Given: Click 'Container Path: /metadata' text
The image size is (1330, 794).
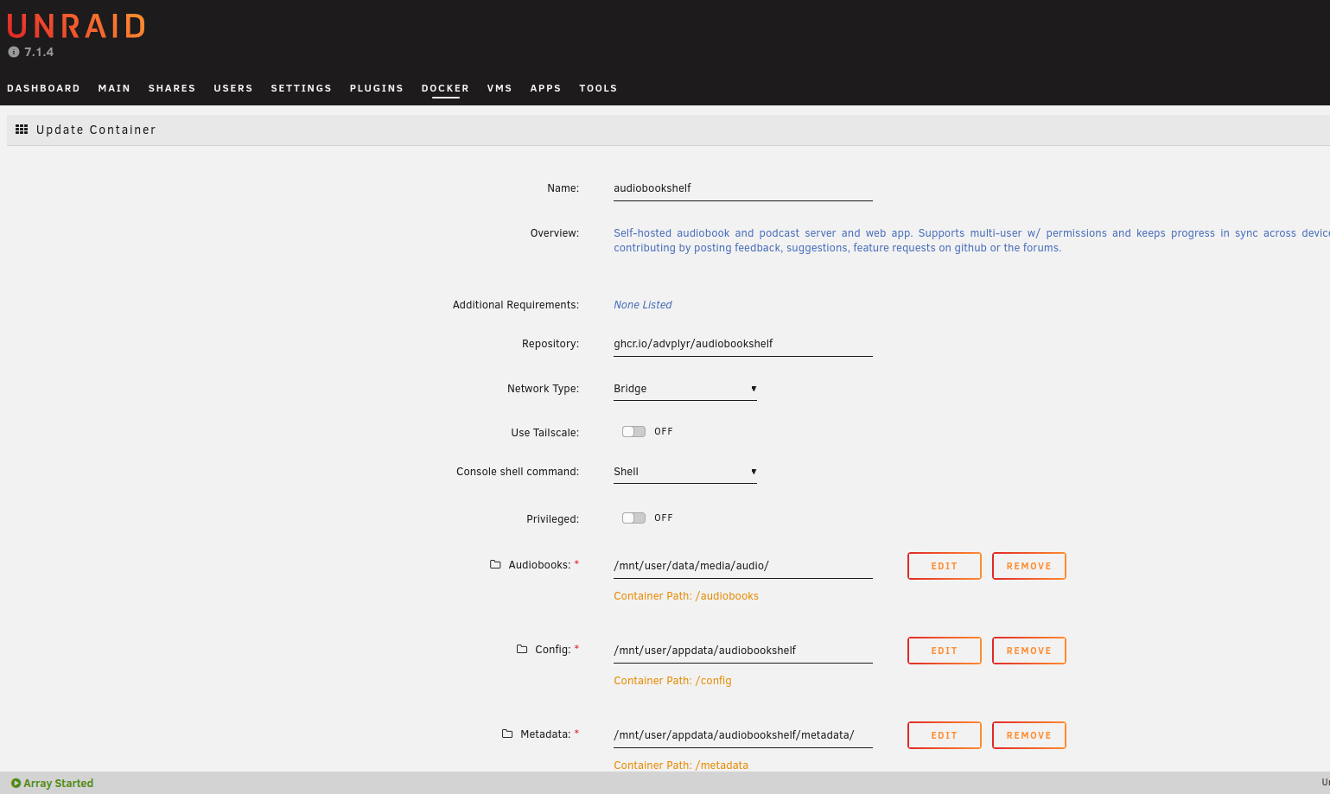Looking at the screenshot, I should tap(681, 765).
